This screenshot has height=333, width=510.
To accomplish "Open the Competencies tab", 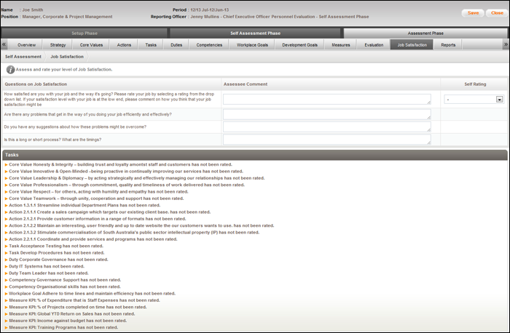I will point(209,45).
